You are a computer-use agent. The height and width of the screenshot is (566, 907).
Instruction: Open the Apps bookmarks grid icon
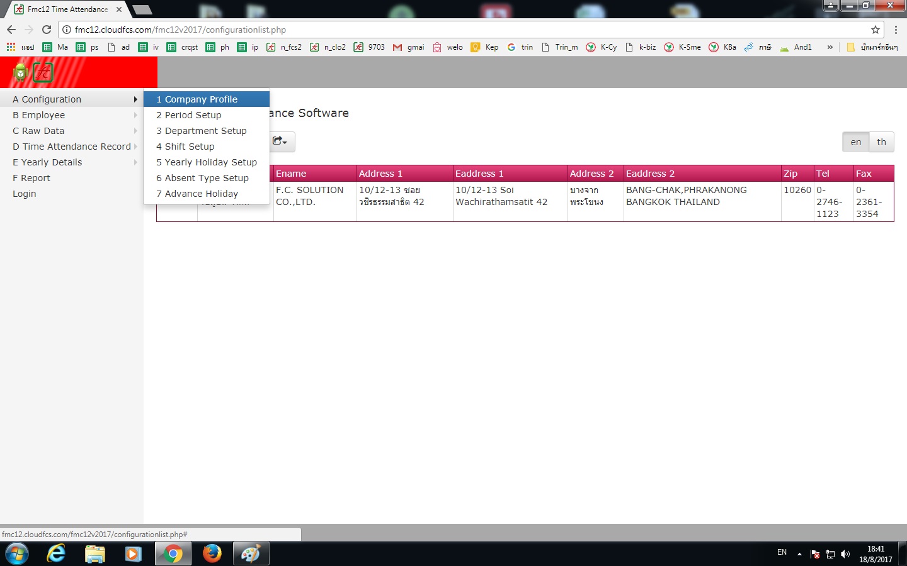pyautogui.click(x=11, y=47)
